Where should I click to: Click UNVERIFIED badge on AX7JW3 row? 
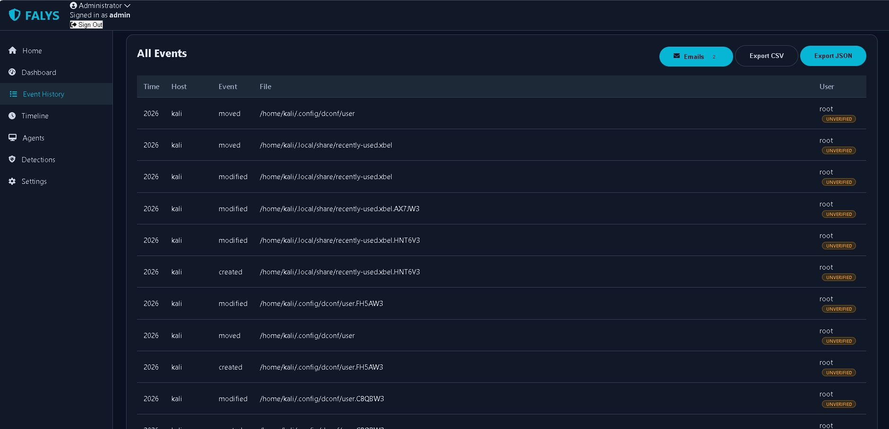839,214
